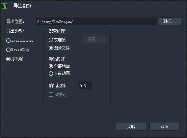Enable the 背景色 checkbox
The image size is (187, 138).
tap(51, 95)
